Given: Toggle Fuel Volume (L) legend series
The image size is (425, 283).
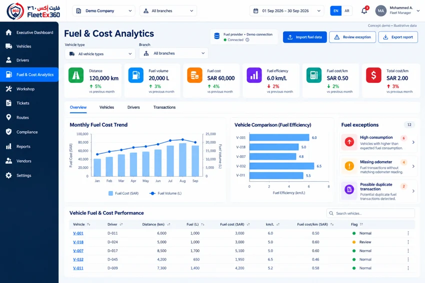Looking at the screenshot, I should pyautogui.click(x=165, y=193).
